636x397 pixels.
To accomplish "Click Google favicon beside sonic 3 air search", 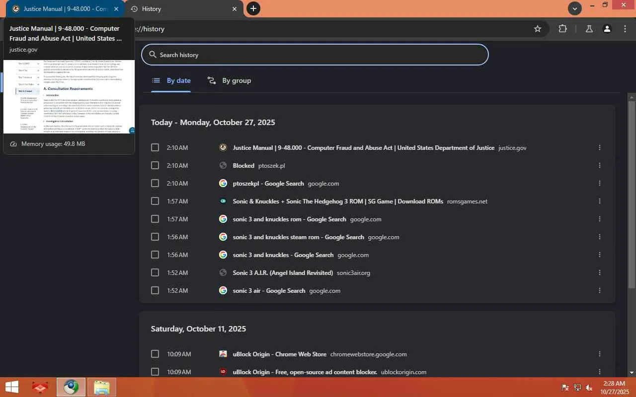I will coord(223,290).
